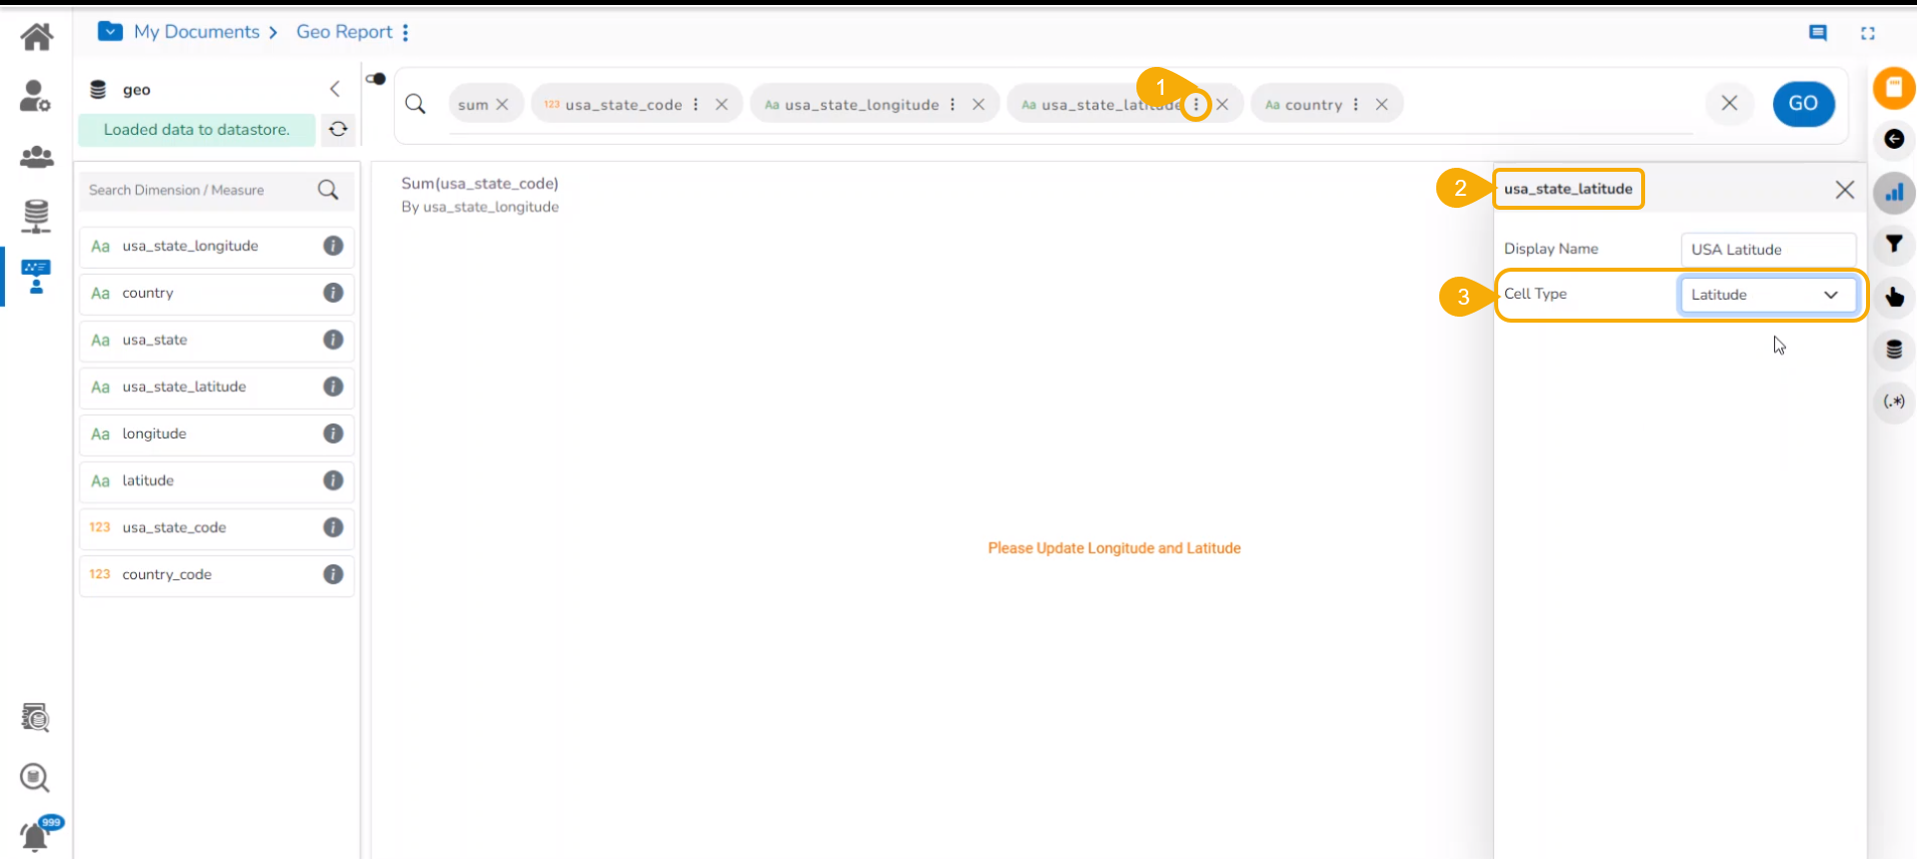Viewport: 1917px width, 859px height.
Task: Open options for usa_state_code chip
Action: pos(696,104)
